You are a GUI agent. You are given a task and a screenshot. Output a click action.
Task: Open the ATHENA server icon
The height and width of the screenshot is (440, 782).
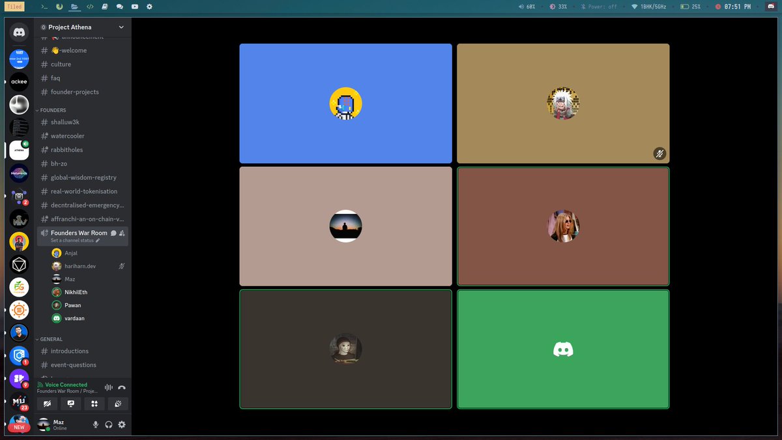click(19, 150)
